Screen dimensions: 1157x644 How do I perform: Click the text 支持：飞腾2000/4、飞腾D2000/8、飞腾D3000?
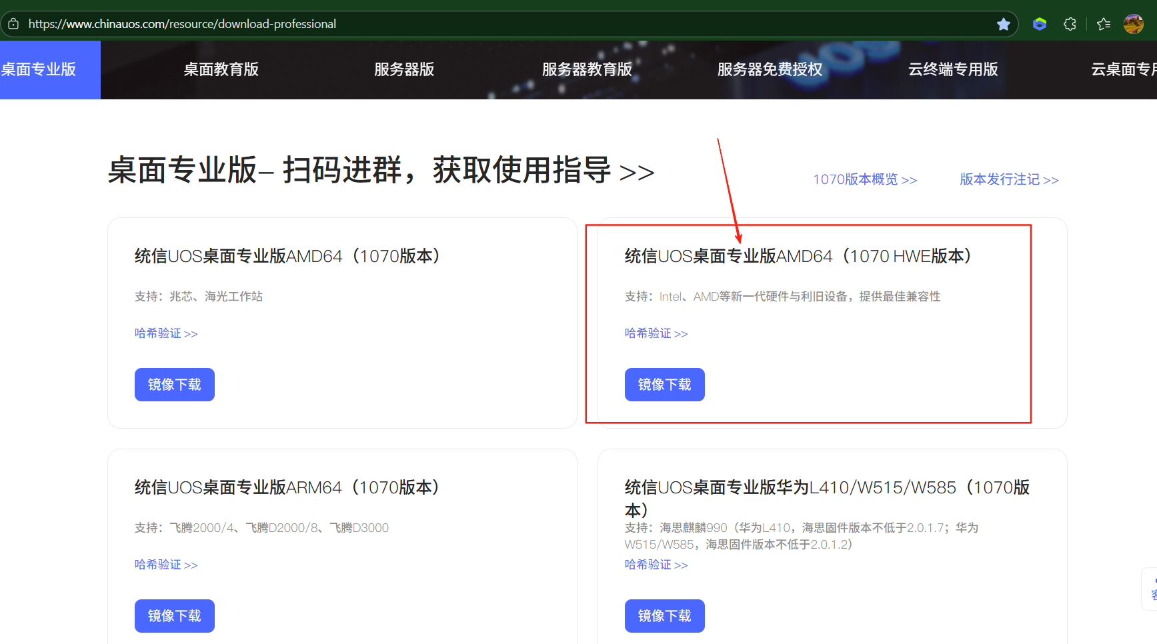click(261, 528)
